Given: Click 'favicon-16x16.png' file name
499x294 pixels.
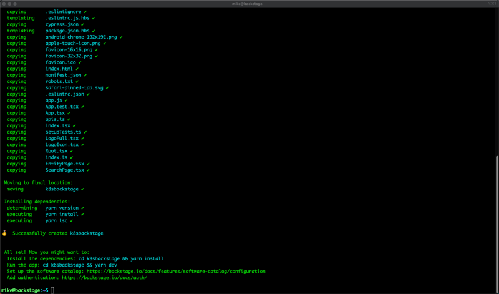Looking at the screenshot, I should [69, 50].
